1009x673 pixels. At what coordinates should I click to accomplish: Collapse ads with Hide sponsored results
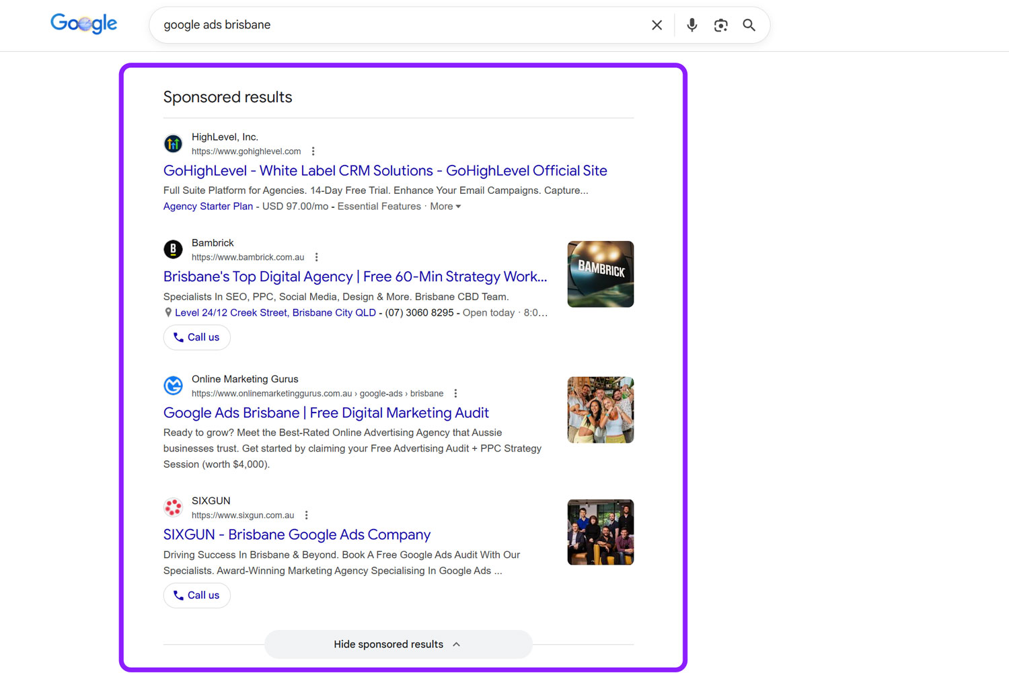tap(398, 645)
